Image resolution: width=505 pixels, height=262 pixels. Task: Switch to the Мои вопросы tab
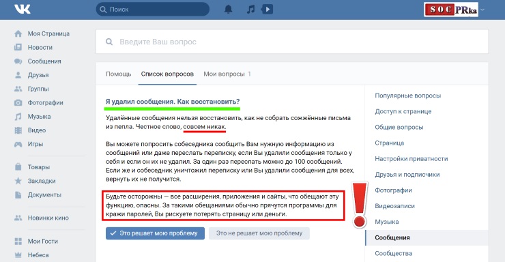[x=227, y=74]
